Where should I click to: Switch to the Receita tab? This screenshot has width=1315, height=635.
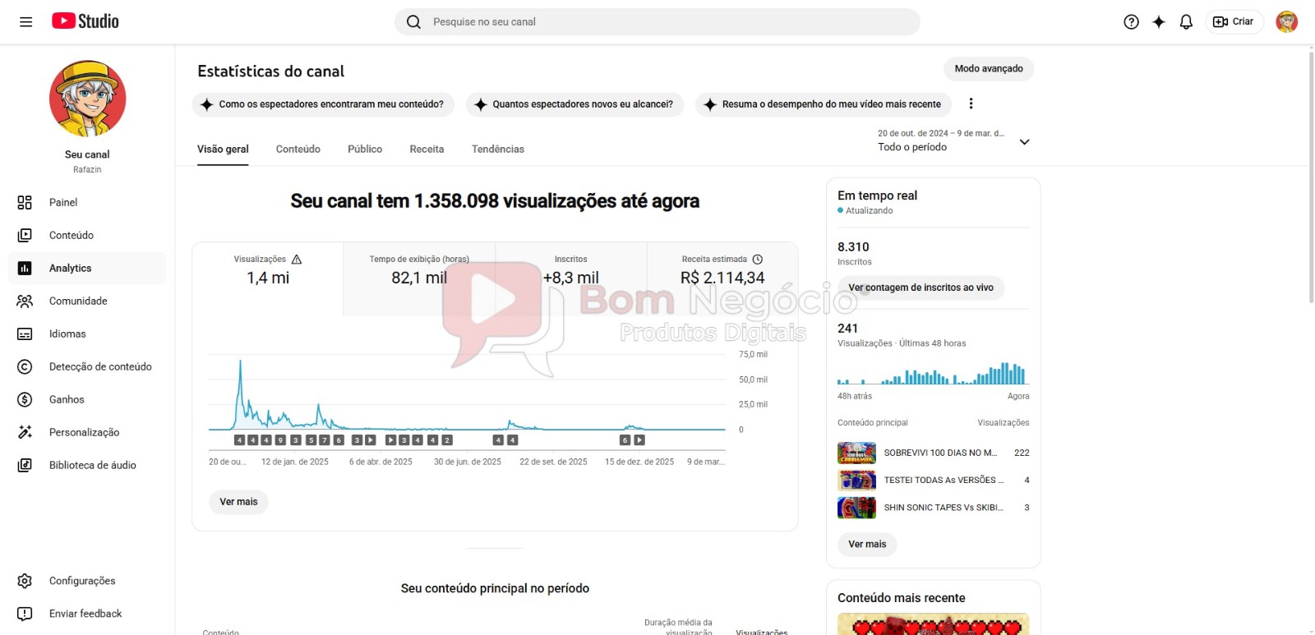click(427, 150)
